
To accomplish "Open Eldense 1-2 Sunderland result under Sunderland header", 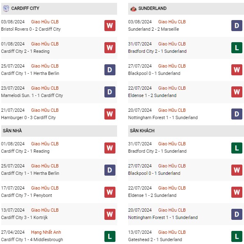I will click(x=152, y=95).
